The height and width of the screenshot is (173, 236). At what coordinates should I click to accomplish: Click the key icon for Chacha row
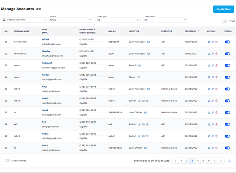tap(212, 54)
